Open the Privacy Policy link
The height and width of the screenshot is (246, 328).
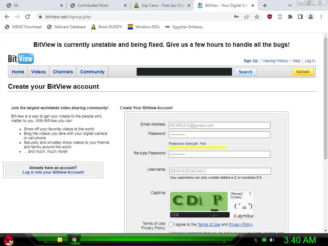[241, 225]
